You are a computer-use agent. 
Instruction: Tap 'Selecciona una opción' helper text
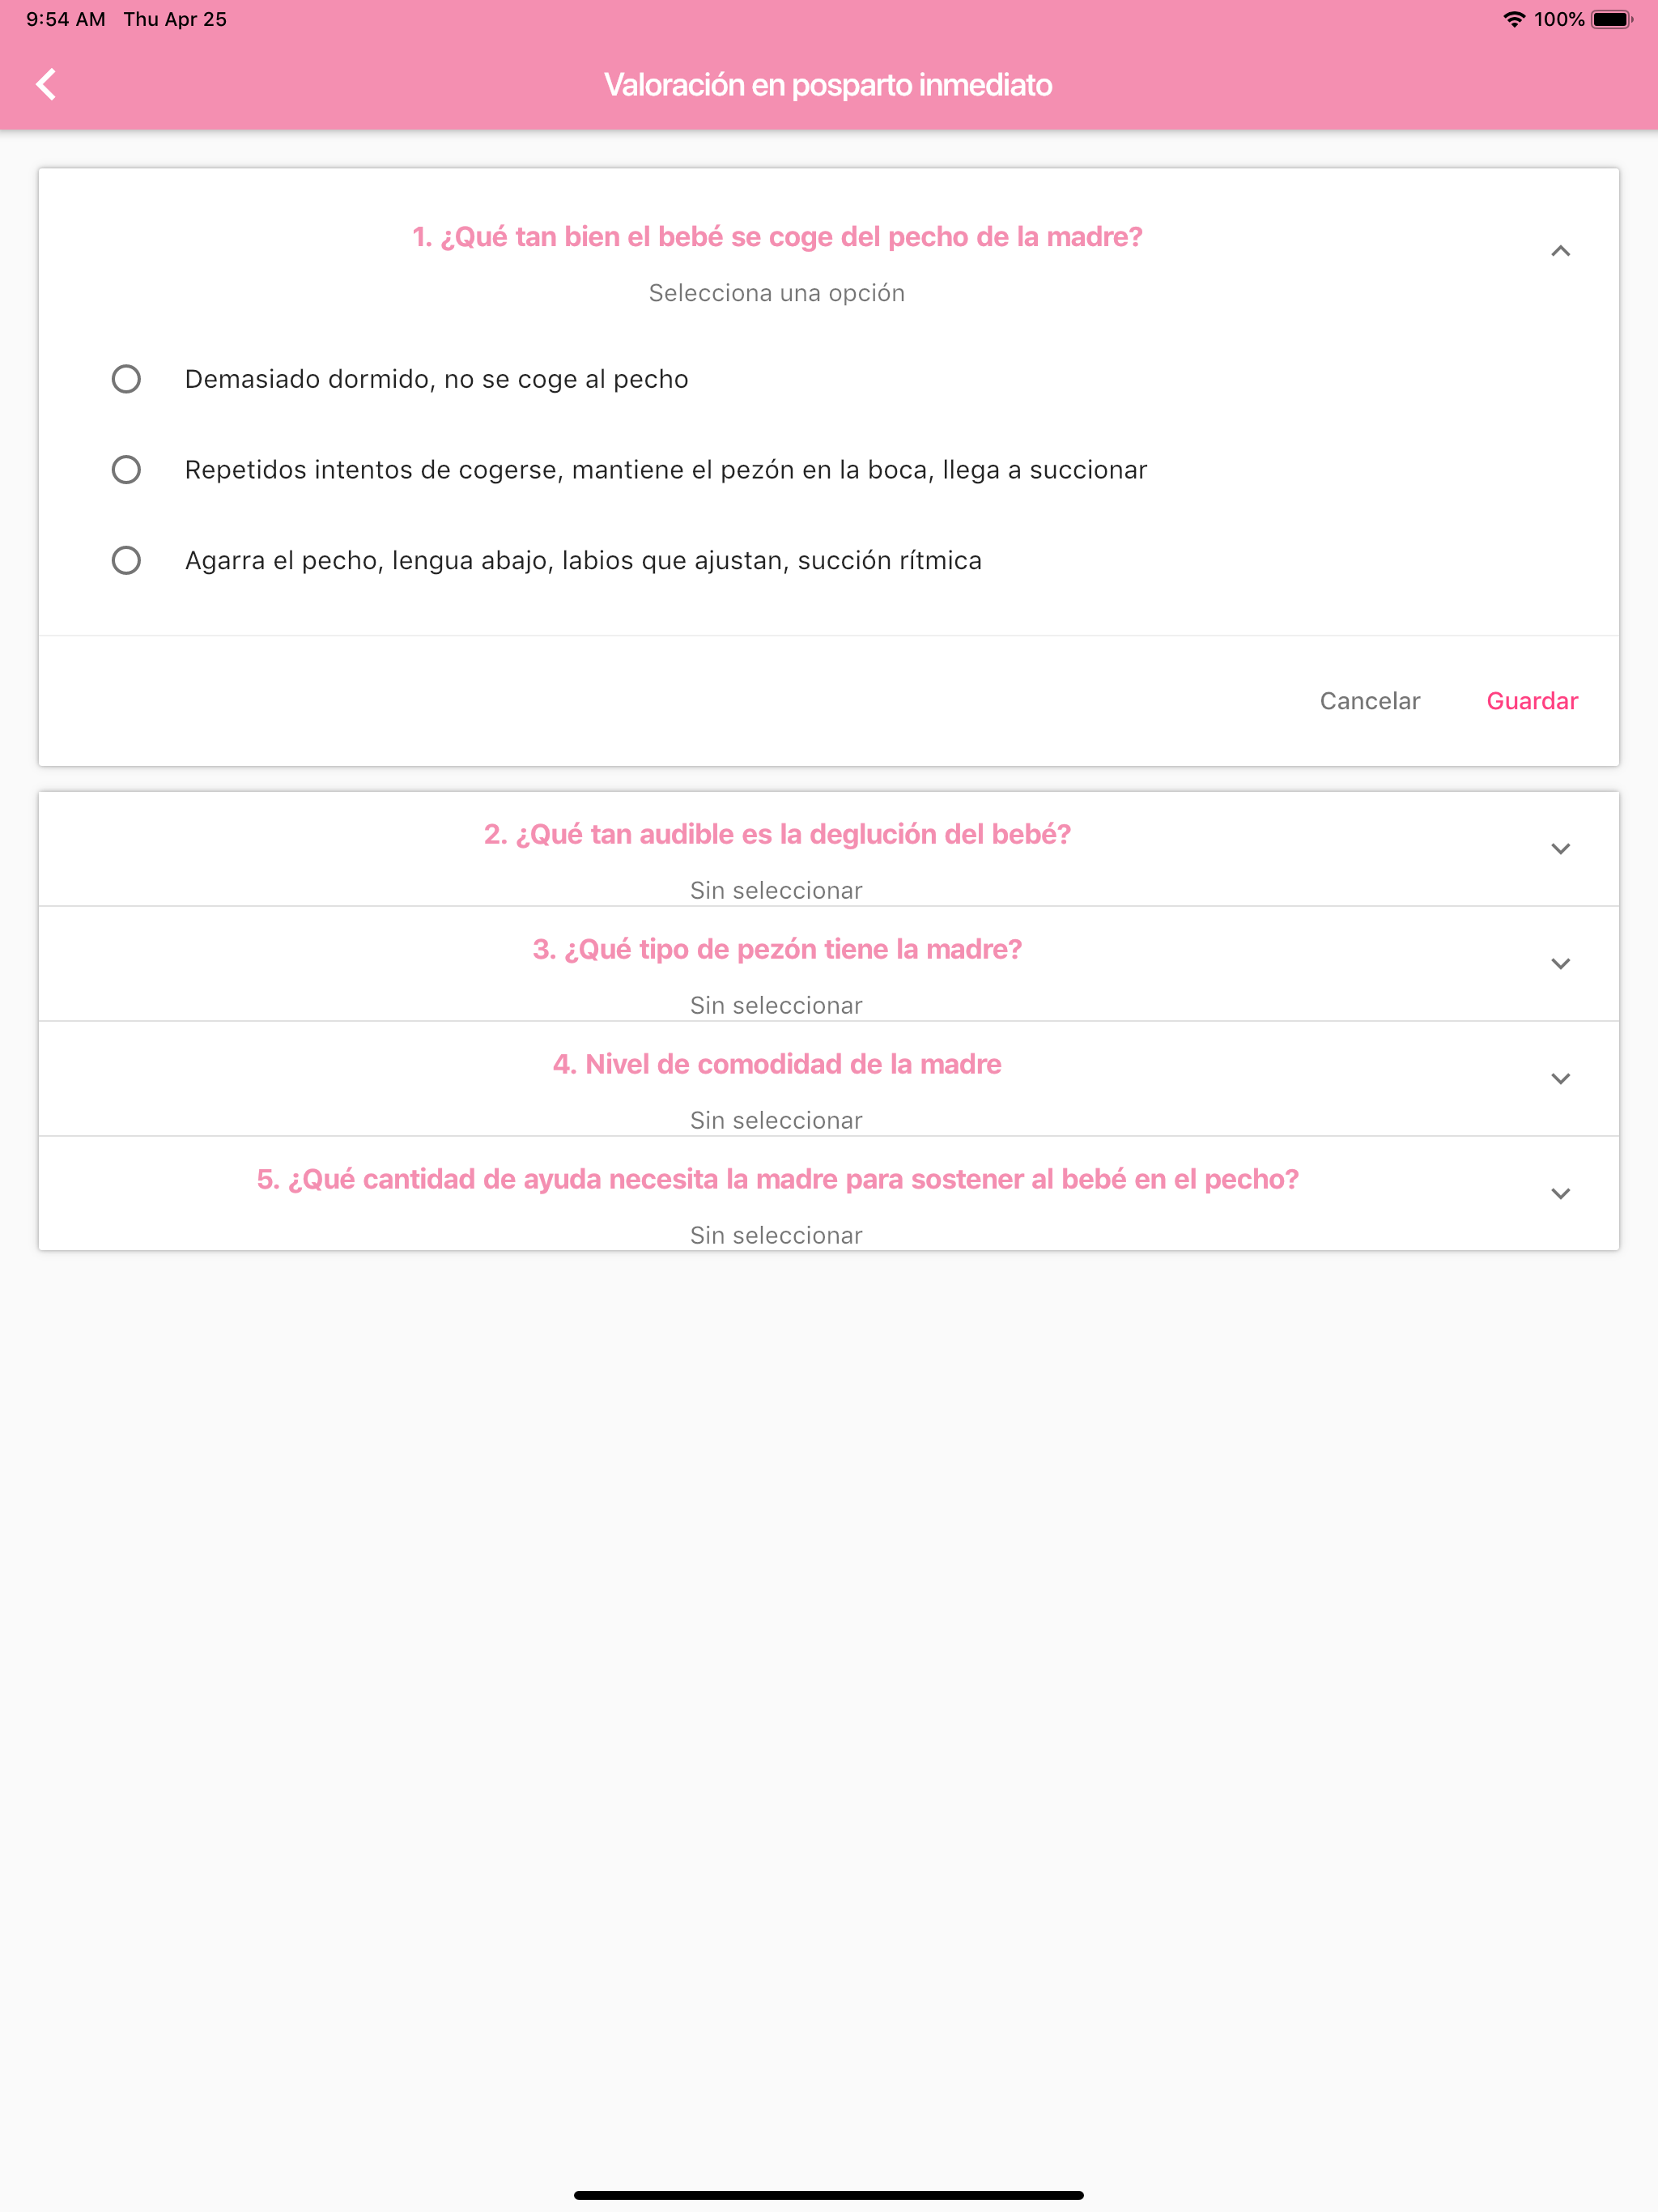click(776, 292)
